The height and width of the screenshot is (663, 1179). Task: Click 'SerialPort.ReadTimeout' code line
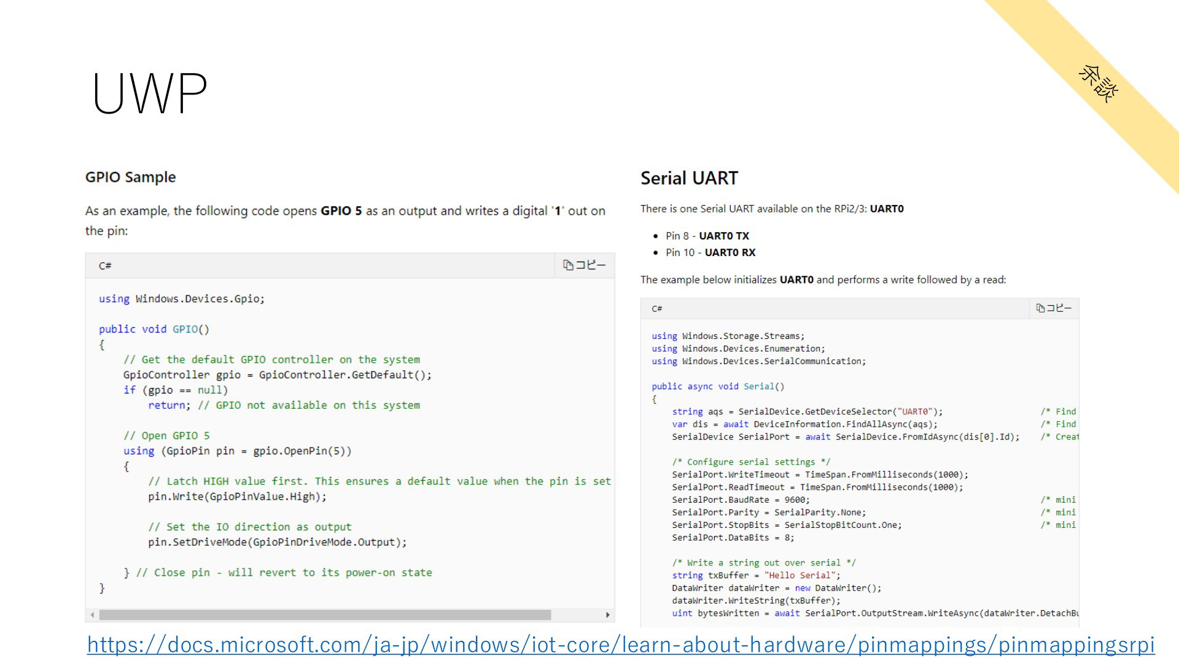[817, 487]
